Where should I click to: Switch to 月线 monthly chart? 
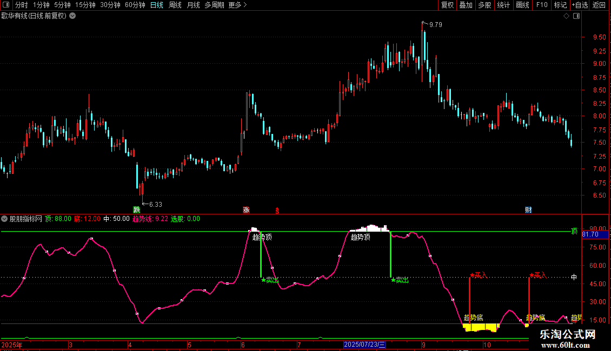click(193, 5)
